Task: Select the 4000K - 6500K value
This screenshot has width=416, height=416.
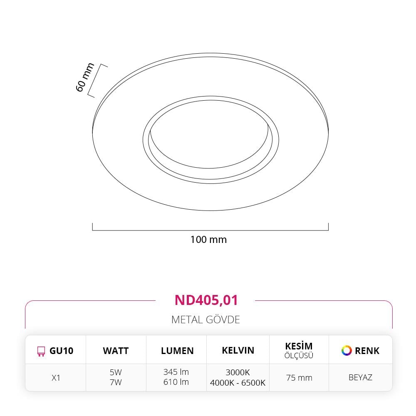Action: click(x=238, y=383)
